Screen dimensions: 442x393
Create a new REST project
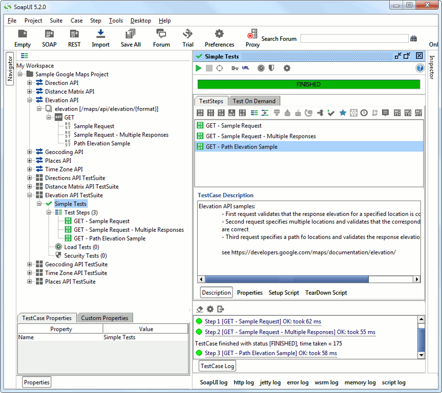pyautogui.click(x=74, y=38)
